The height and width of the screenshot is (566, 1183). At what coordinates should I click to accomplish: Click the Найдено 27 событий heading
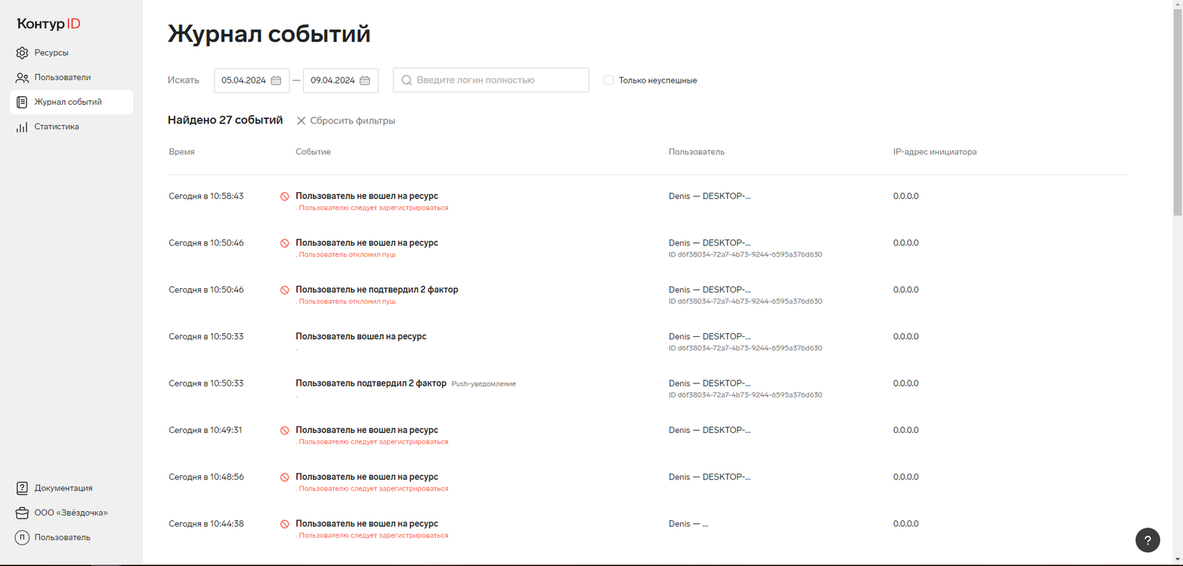(x=225, y=120)
